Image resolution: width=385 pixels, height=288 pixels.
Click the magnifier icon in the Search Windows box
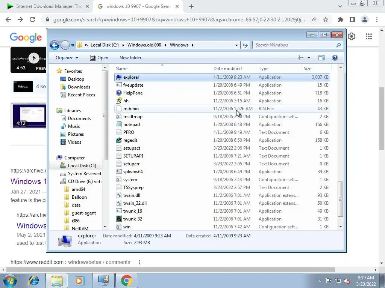coord(338,45)
